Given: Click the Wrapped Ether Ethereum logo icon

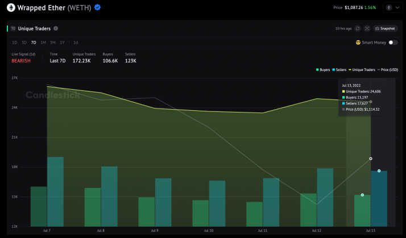Looking at the screenshot, I should point(11,8).
